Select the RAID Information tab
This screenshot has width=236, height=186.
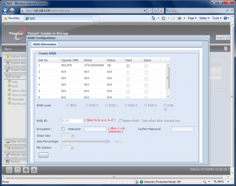45,44
